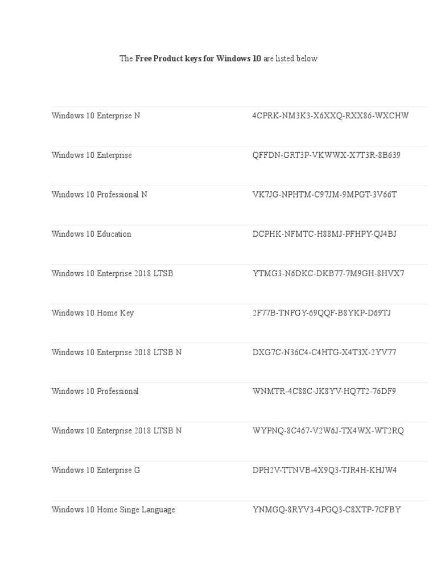Screen dimensions: 437x583
Task: Click the 'Windows 10 Education' label
Action: pyautogui.click(x=91, y=234)
